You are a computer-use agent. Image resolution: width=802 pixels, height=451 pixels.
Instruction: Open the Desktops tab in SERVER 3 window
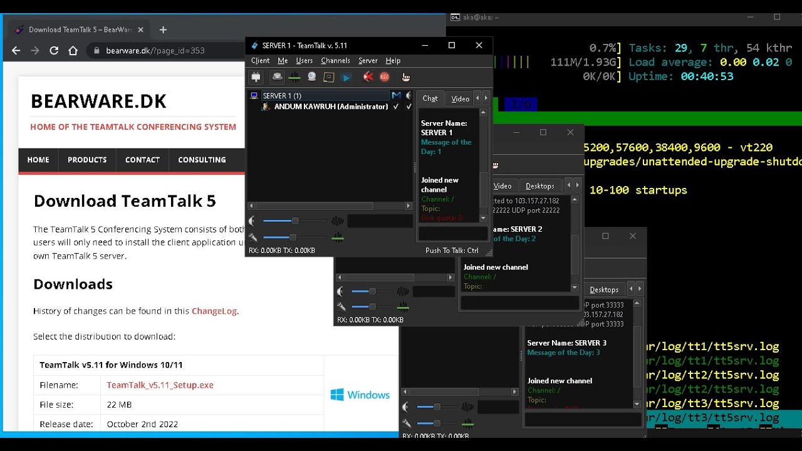[604, 289]
